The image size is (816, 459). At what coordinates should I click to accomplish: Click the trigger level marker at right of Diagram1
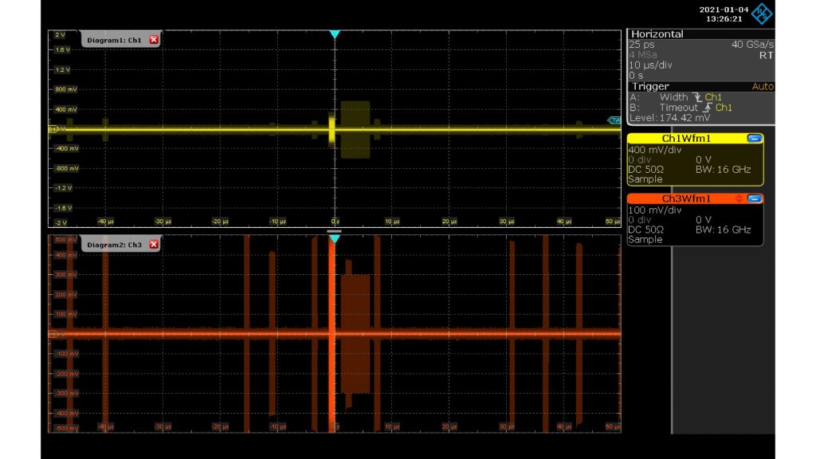tap(614, 120)
